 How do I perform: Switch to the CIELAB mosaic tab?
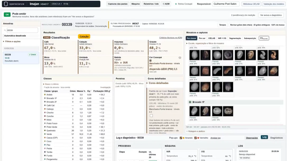coord(212,38)
